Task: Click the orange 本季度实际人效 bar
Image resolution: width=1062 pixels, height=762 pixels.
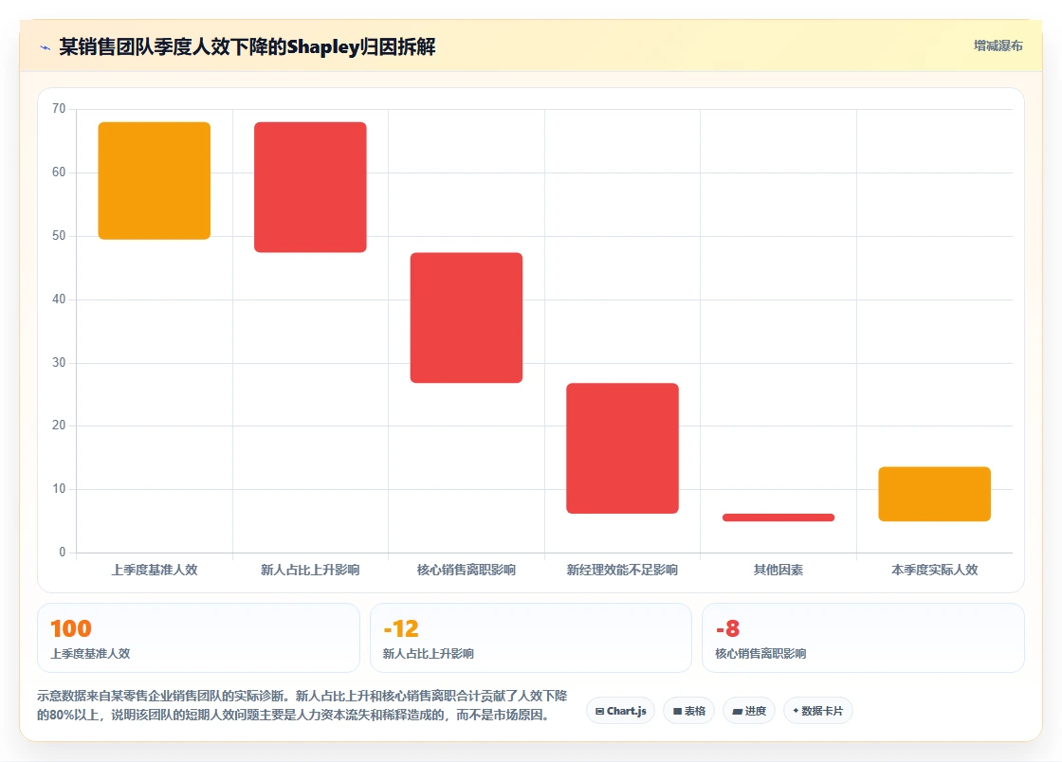Action: (x=935, y=494)
